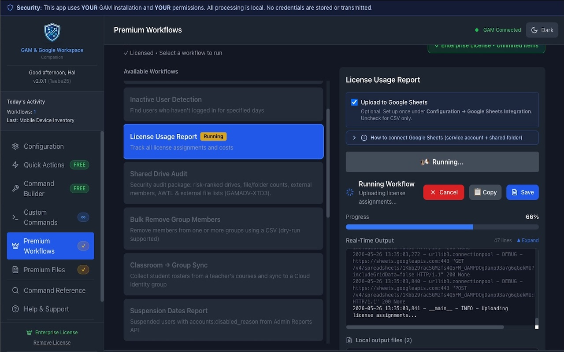Image resolution: width=564 pixels, height=352 pixels.
Task: Click Last: Mobile Device Inventory text
Action: pyautogui.click(x=41, y=120)
